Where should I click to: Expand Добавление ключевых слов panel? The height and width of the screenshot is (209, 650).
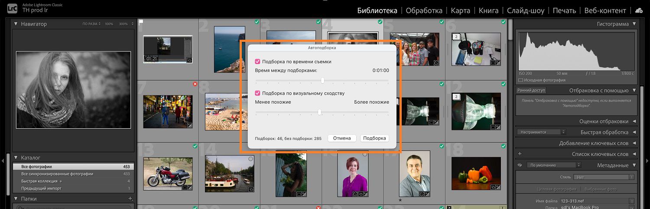click(x=634, y=143)
